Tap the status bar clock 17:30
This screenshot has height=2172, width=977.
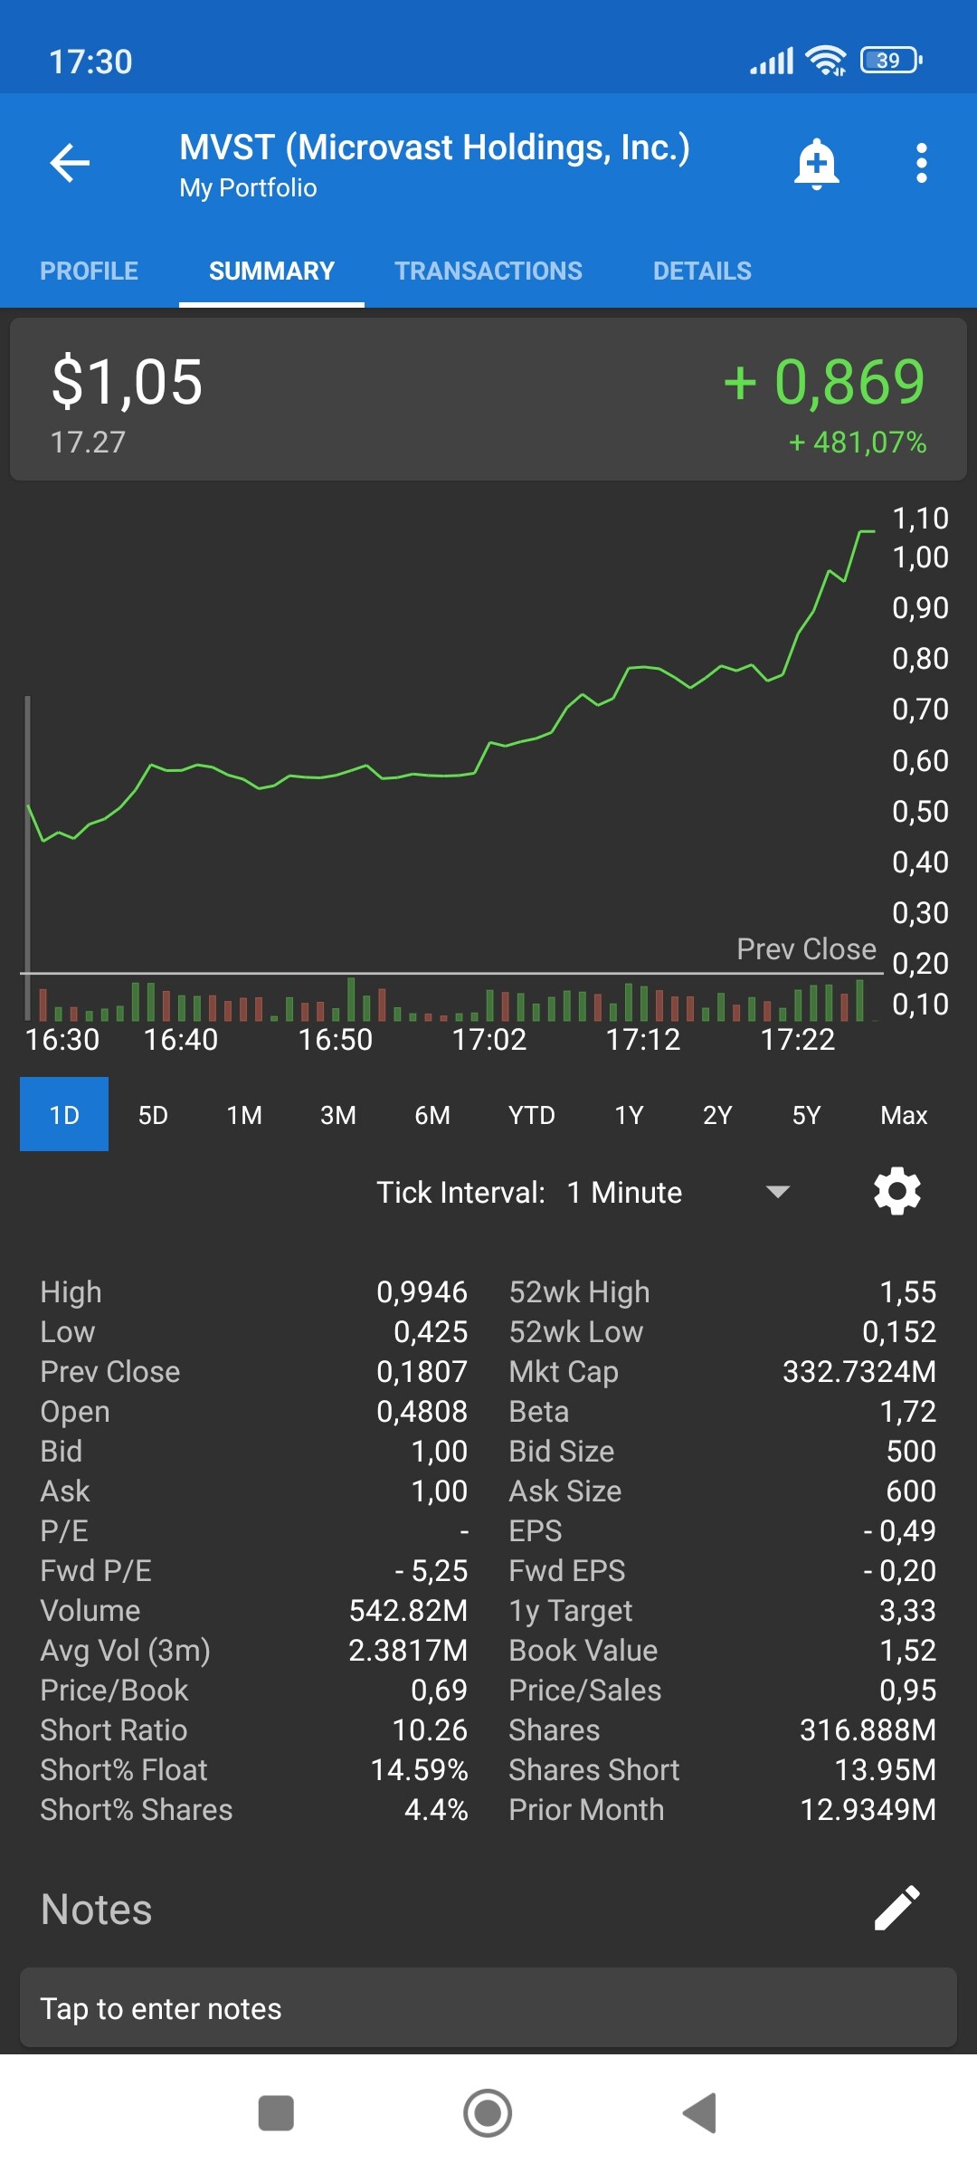[90, 62]
